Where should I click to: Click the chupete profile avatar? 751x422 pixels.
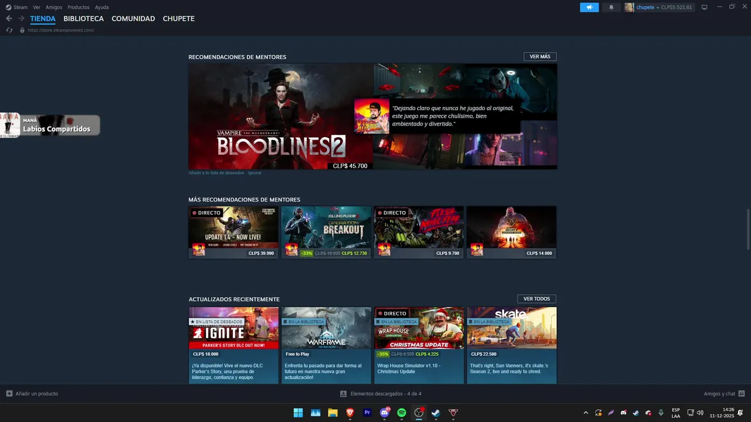point(629,7)
